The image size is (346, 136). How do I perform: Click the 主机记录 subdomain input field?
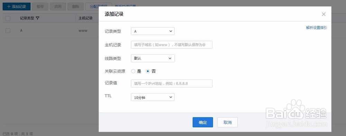[x=172, y=45]
